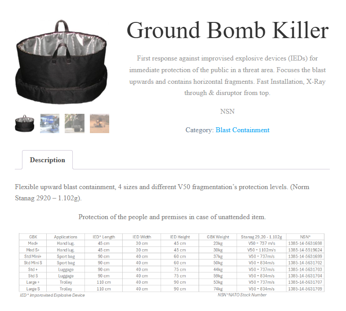The width and height of the screenshot is (346, 311).
Task: Click the product summary paragraph about IEDs
Action: tap(227, 76)
